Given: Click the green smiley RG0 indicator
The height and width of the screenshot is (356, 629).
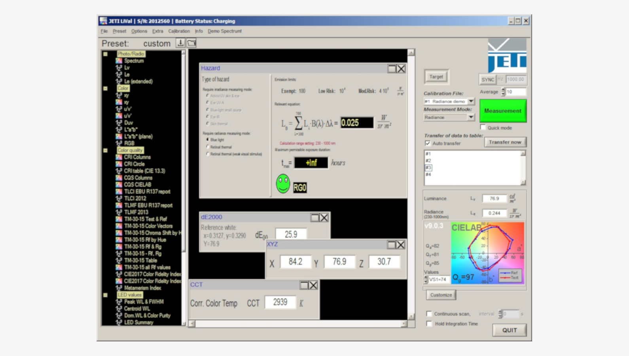Looking at the screenshot, I should tap(283, 184).
